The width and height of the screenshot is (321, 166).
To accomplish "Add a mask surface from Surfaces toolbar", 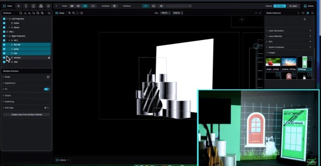I will [x=38, y=13].
